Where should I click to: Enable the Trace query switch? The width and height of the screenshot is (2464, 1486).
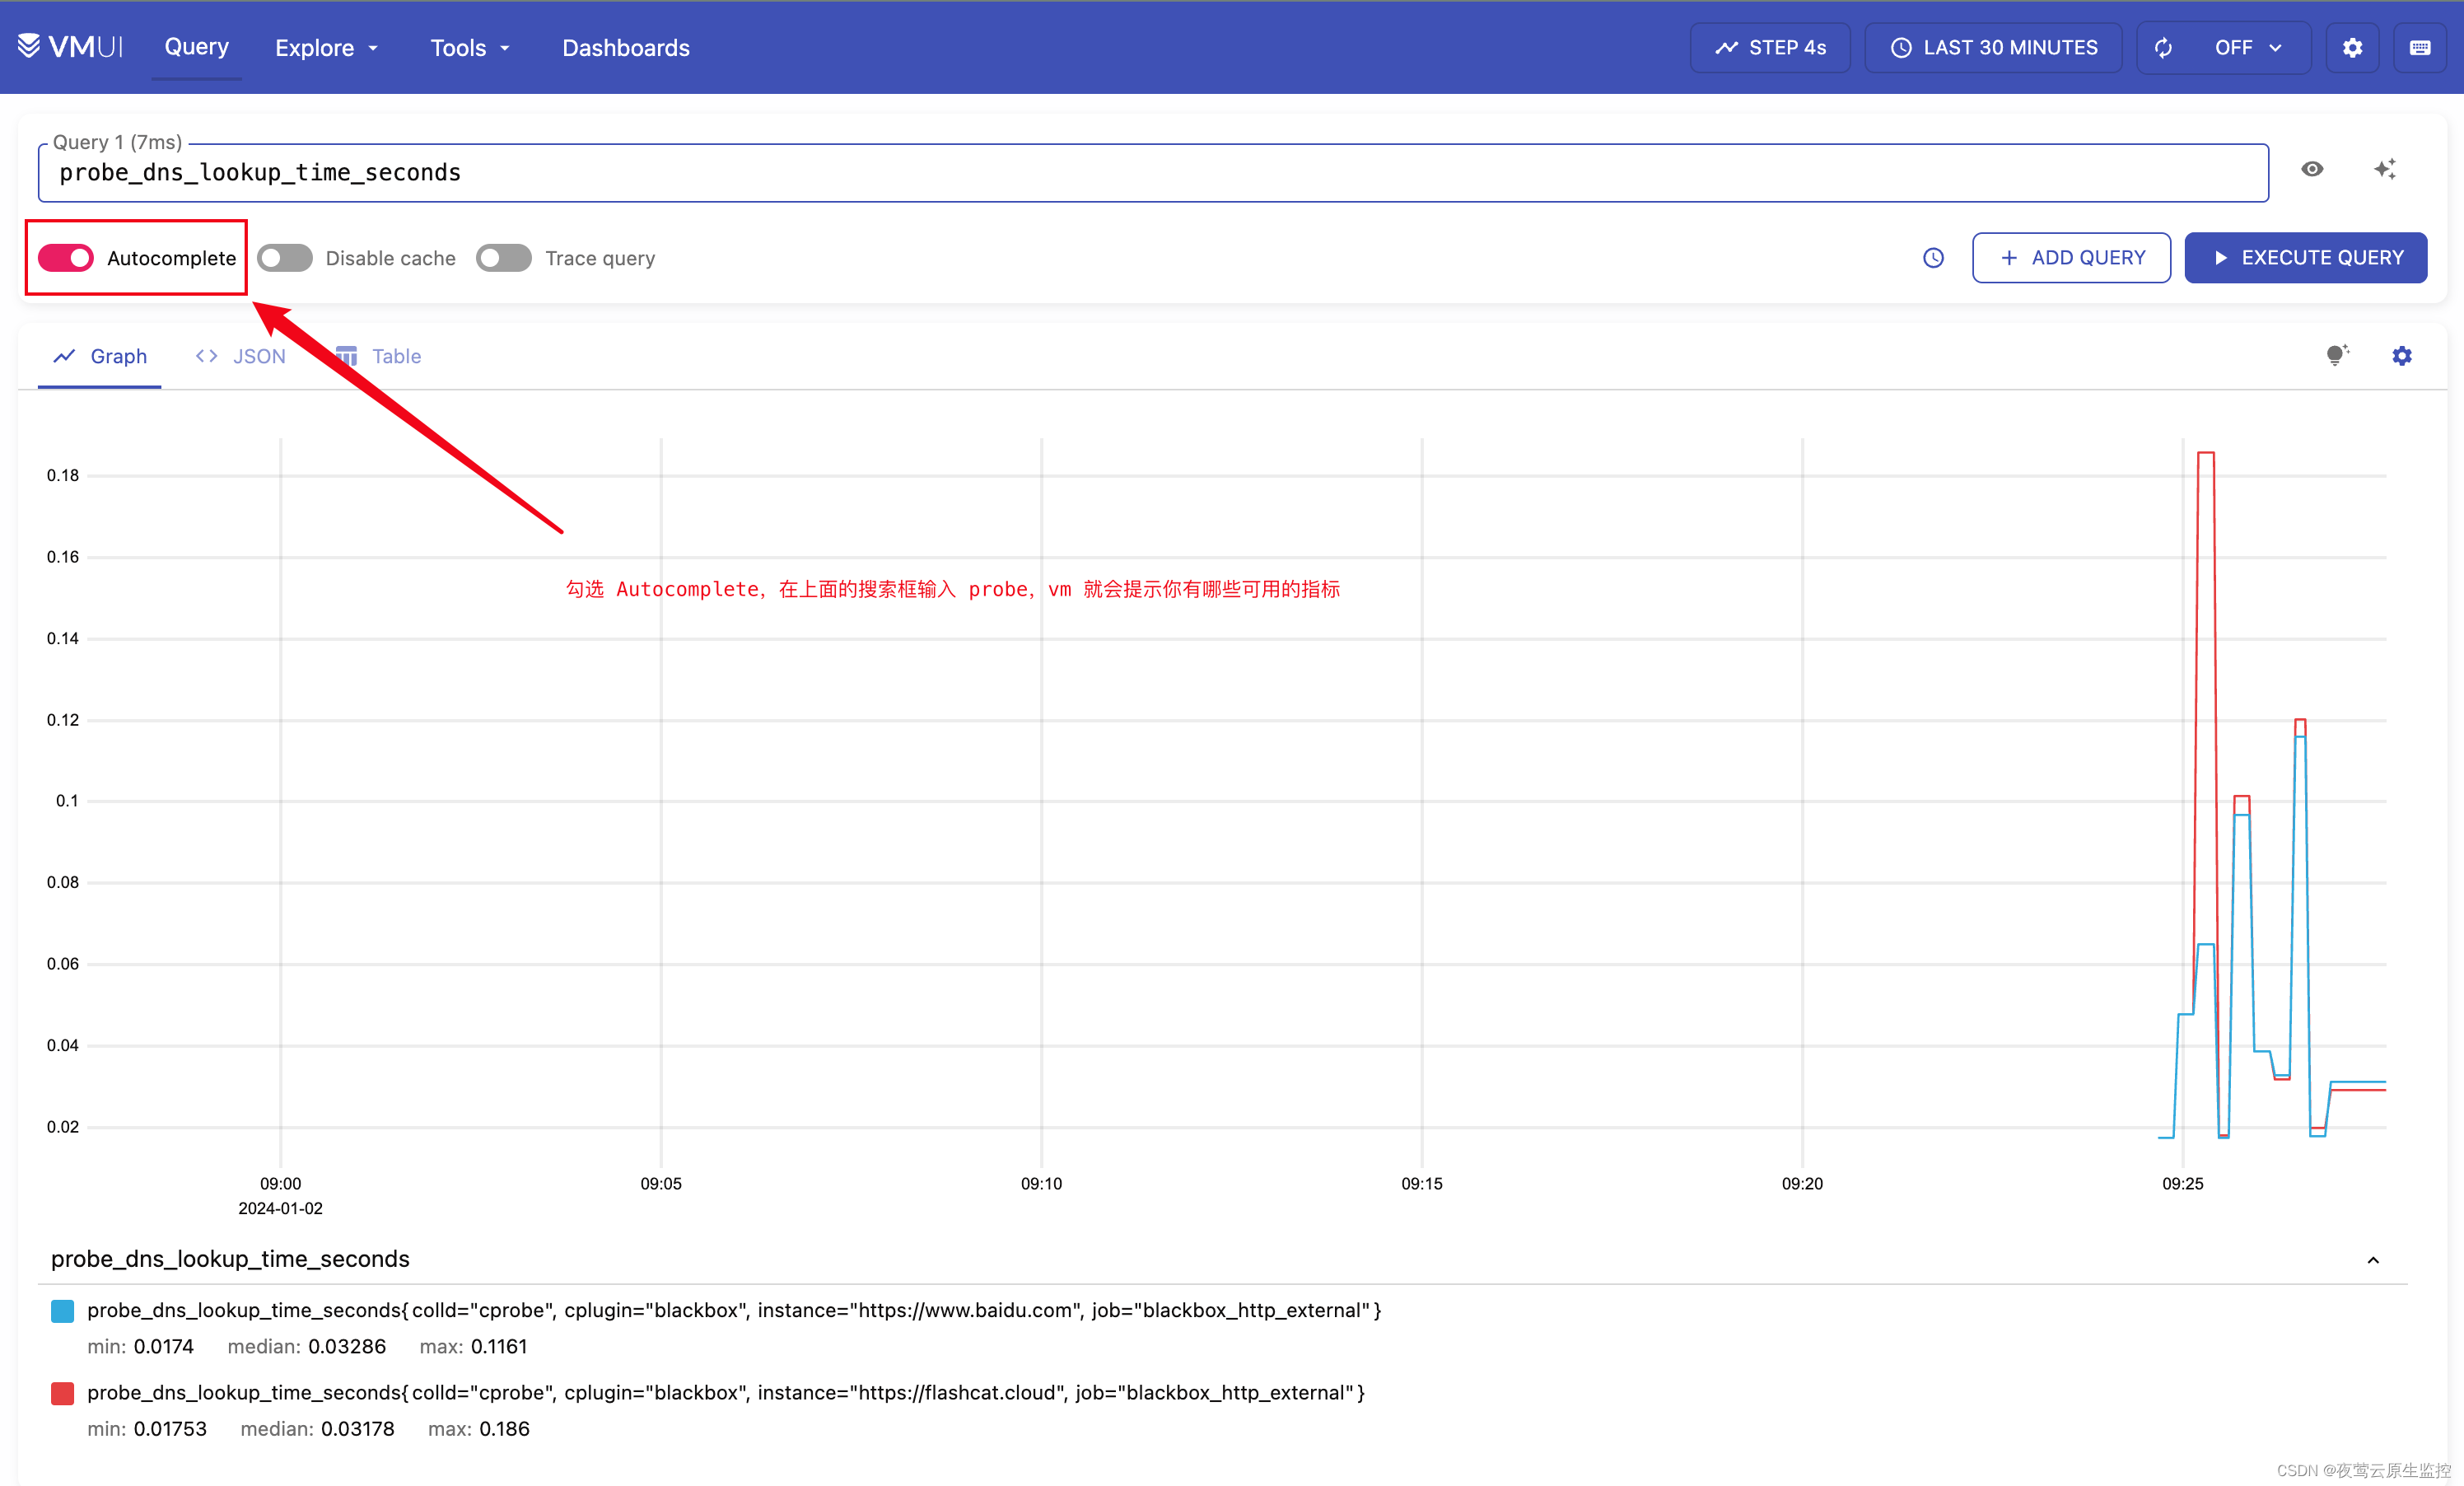(x=504, y=258)
